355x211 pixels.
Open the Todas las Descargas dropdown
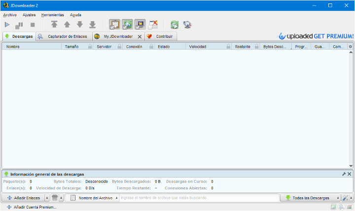click(311, 198)
